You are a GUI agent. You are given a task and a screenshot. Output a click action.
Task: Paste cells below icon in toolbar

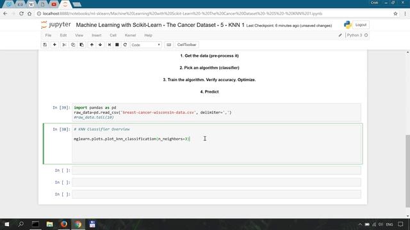[x=81, y=45]
